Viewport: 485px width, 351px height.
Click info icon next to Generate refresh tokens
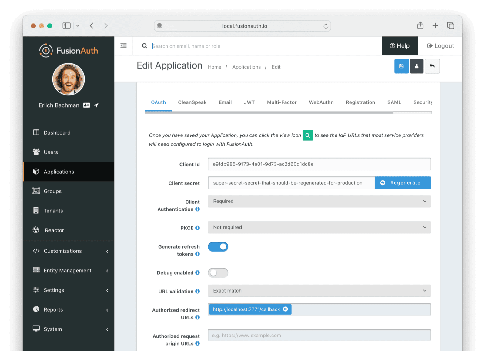tap(198, 254)
